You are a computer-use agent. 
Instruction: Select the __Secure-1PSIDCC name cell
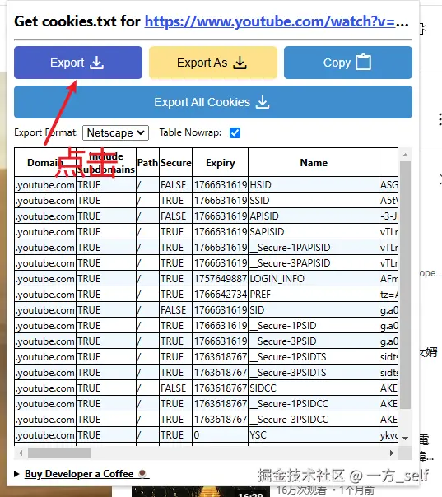(314, 404)
